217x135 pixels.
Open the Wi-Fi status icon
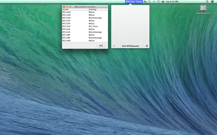[158, 2]
